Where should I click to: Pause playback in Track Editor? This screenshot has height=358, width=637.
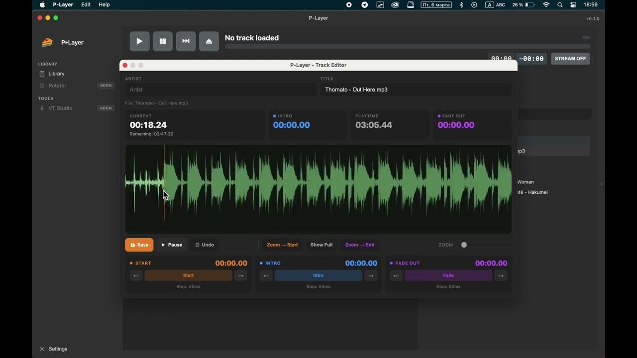click(x=172, y=245)
